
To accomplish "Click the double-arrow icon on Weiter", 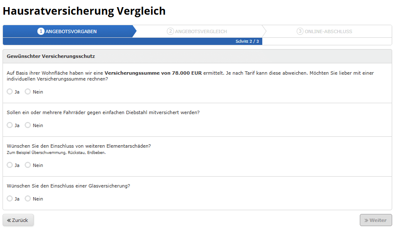I will (366, 220).
